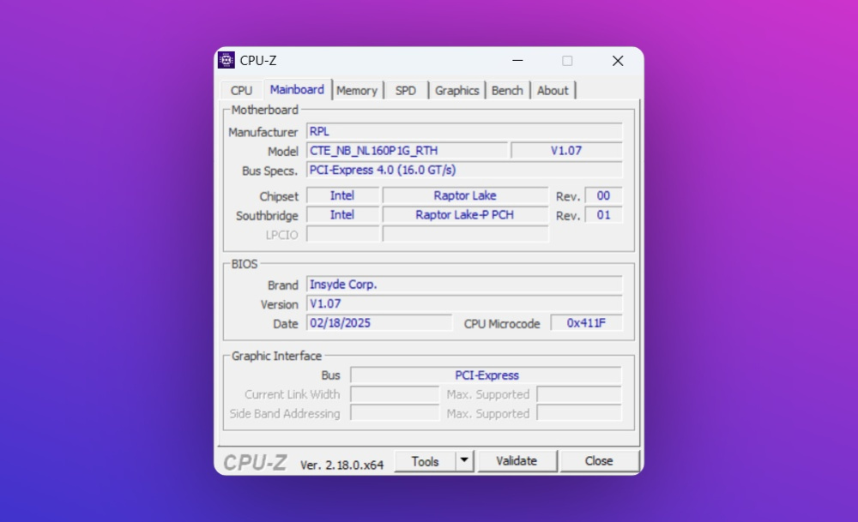Click the Manufacturer field showing RPL
The height and width of the screenshot is (522, 858).
pyautogui.click(x=464, y=132)
